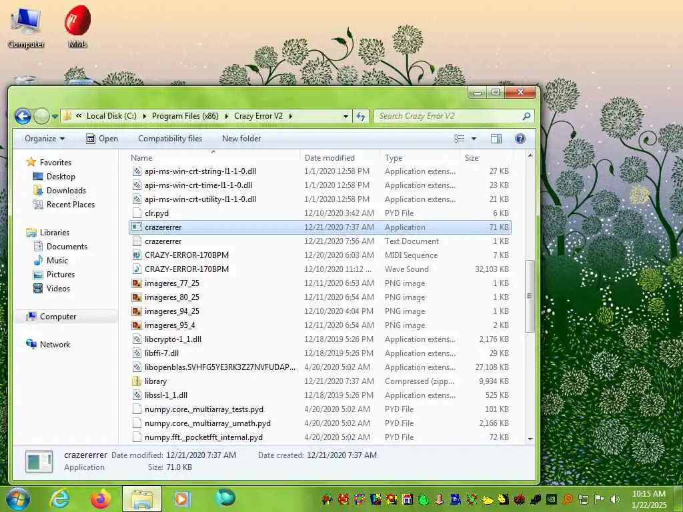Click the Open toolbar button

click(x=102, y=139)
